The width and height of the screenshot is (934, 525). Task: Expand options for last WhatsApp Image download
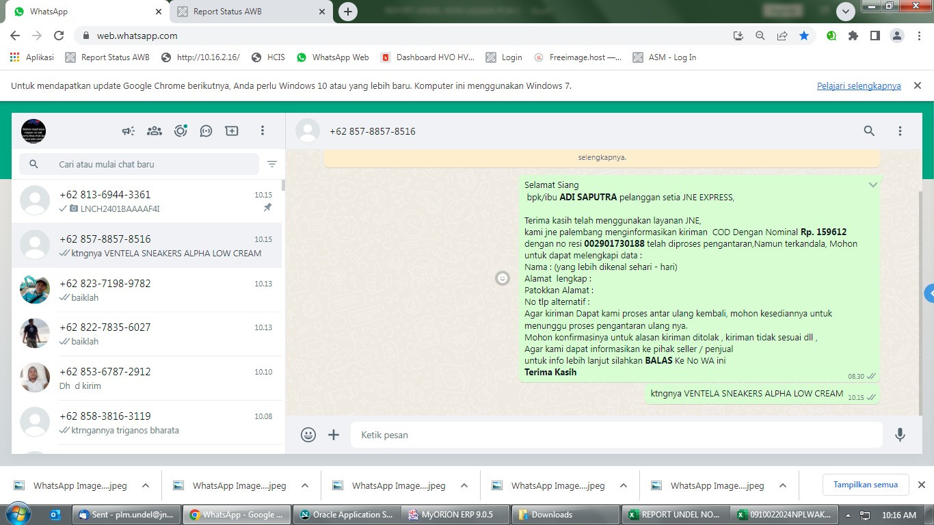[783, 485]
